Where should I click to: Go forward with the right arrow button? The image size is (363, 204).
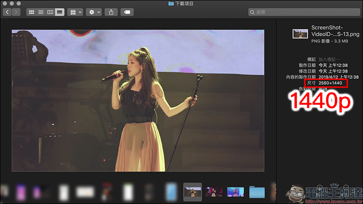(16, 12)
